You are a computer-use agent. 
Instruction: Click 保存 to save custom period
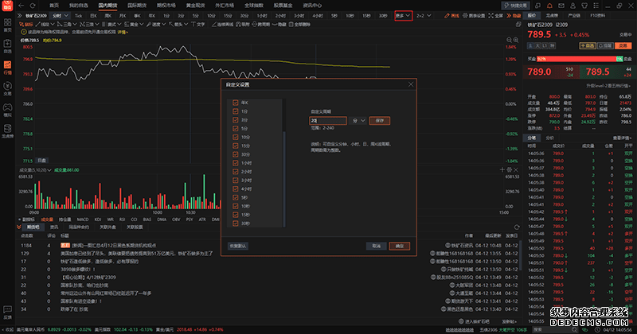[379, 120]
